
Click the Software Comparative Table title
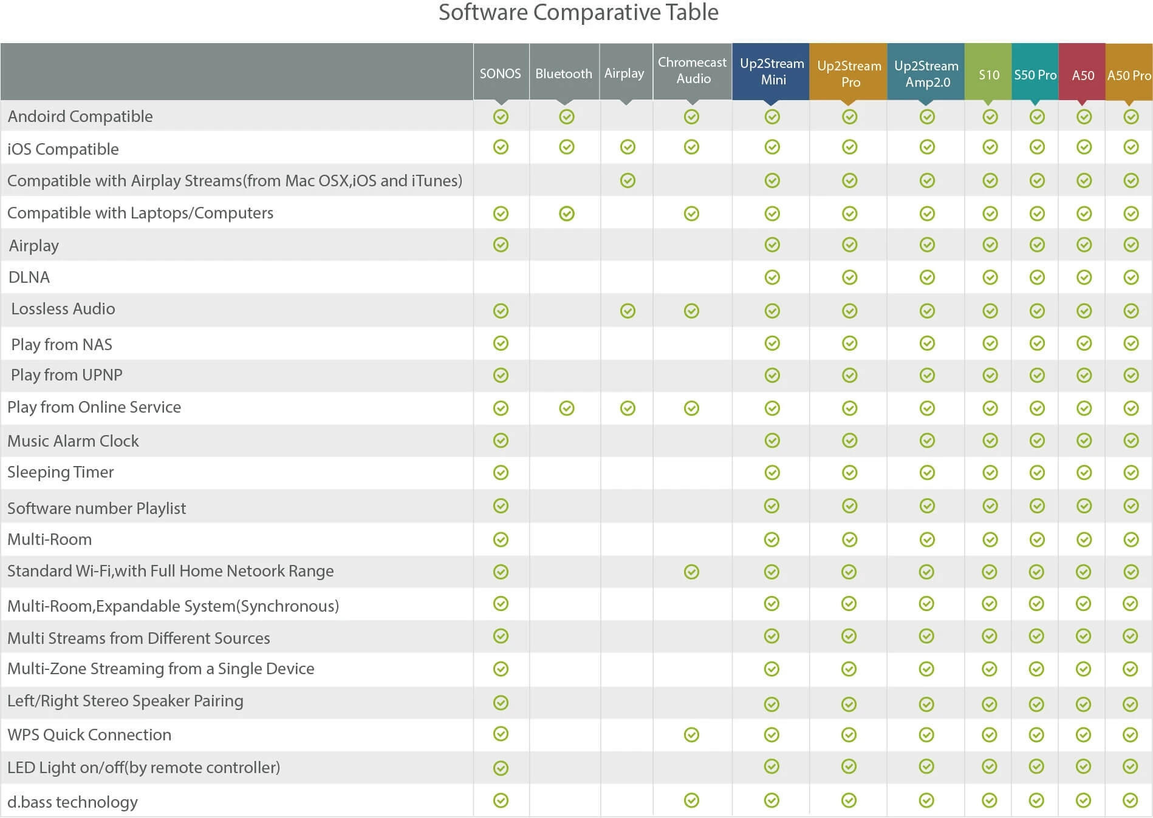click(578, 13)
